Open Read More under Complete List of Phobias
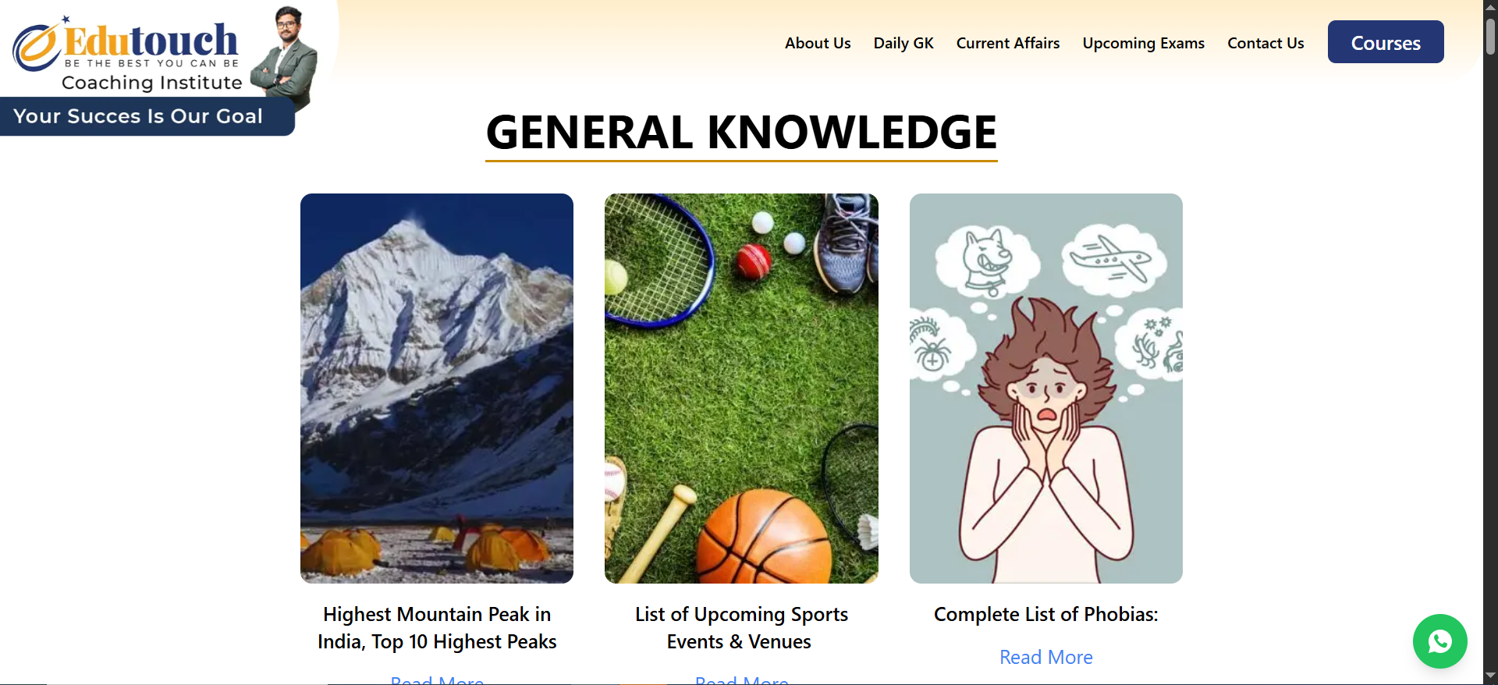 pos(1045,657)
